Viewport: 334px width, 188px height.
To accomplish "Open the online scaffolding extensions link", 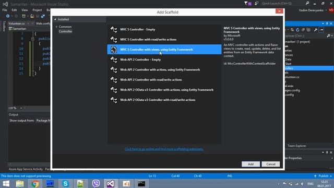I will (164, 149).
